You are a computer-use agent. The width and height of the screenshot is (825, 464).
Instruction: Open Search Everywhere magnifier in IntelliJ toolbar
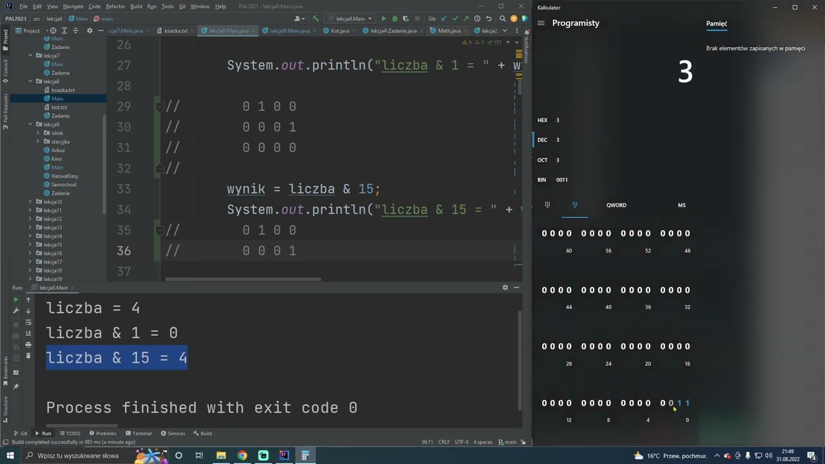(x=502, y=19)
